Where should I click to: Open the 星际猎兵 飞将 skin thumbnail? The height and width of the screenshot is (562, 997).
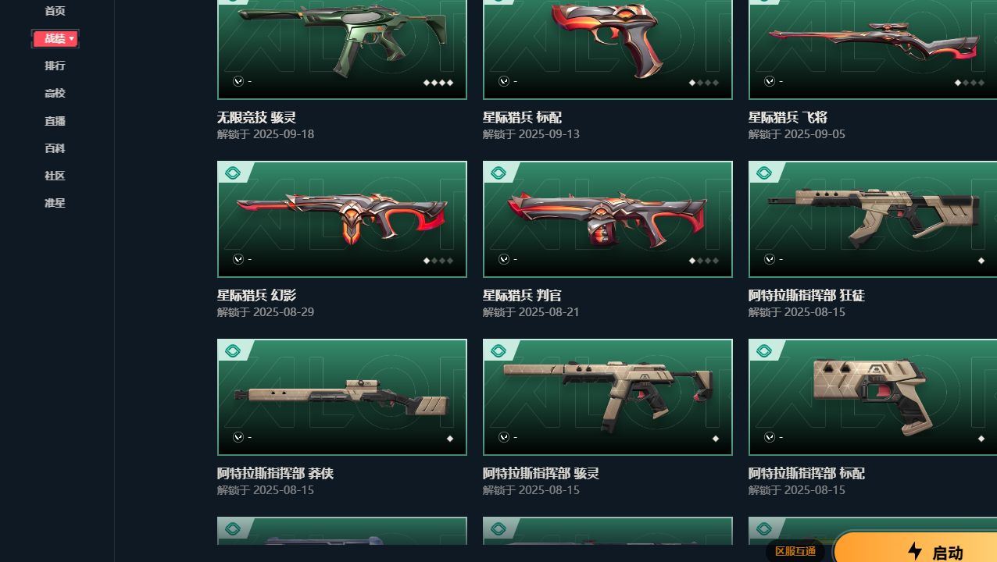873,50
